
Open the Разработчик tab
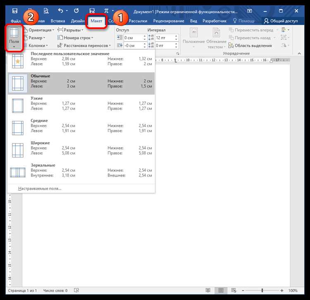(x=215, y=21)
